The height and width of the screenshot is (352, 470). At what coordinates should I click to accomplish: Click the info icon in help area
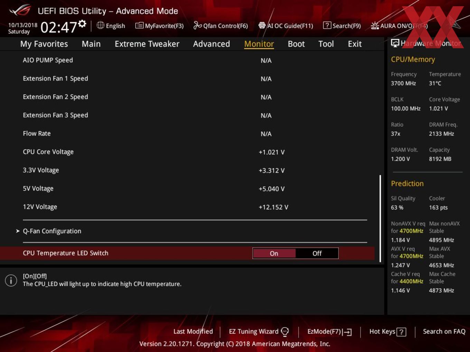coord(11,280)
